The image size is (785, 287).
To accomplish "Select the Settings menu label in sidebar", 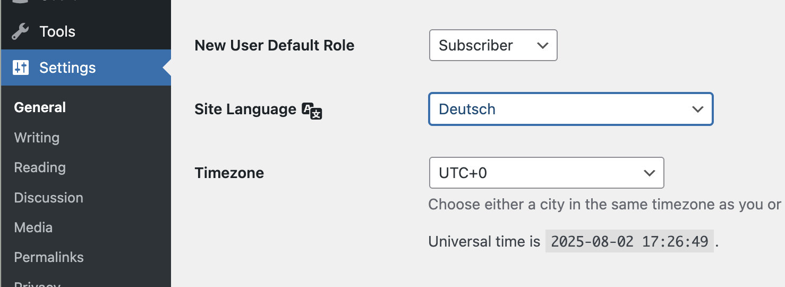I will pyautogui.click(x=67, y=67).
